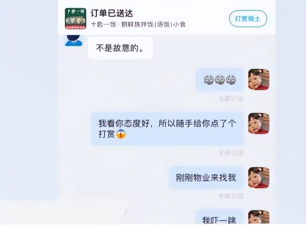This screenshot has height=225, width=306.
Task: Open the avatar beside the three-emoji message
Action: [x=259, y=80]
